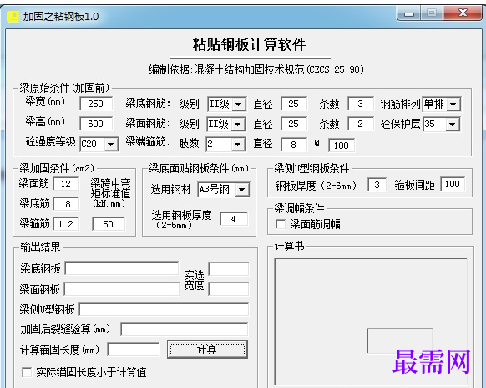Screen dimensions: 486x388
Task: Click 梁底钢筋 条数 input field
Action: 360,104
